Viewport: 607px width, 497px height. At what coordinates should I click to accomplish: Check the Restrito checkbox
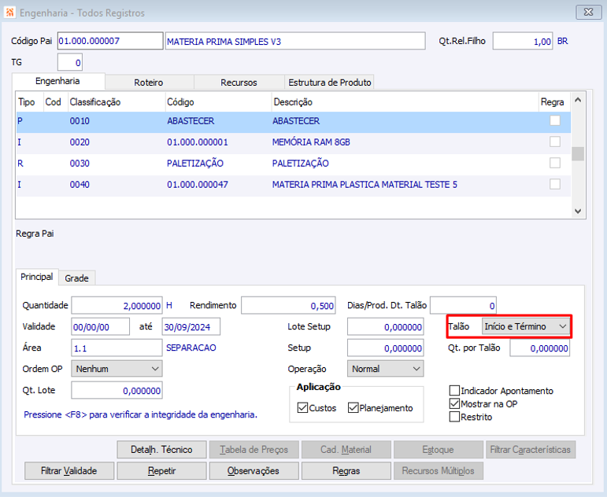point(455,417)
